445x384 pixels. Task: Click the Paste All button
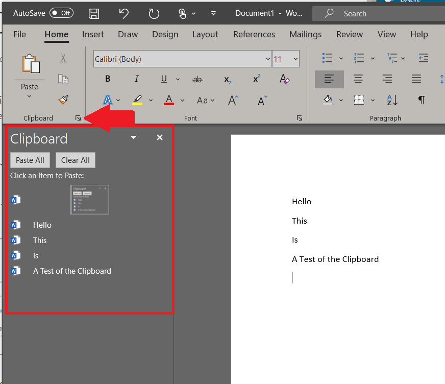(30, 160)
